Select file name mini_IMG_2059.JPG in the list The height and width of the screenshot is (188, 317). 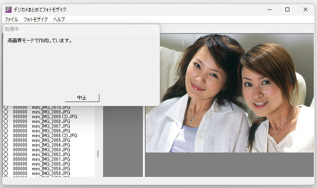tap(51, 169)
